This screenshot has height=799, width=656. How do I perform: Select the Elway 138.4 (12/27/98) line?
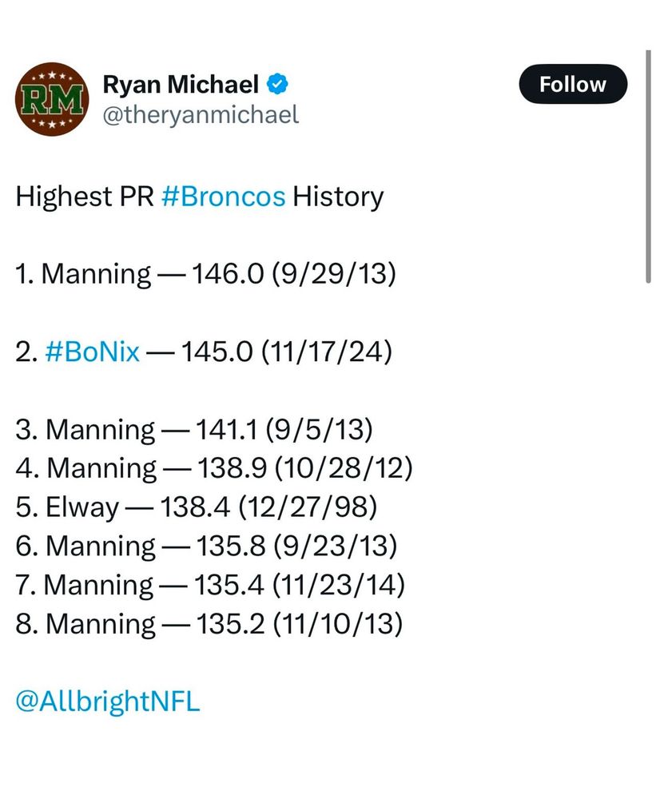(x=196, y=507)
